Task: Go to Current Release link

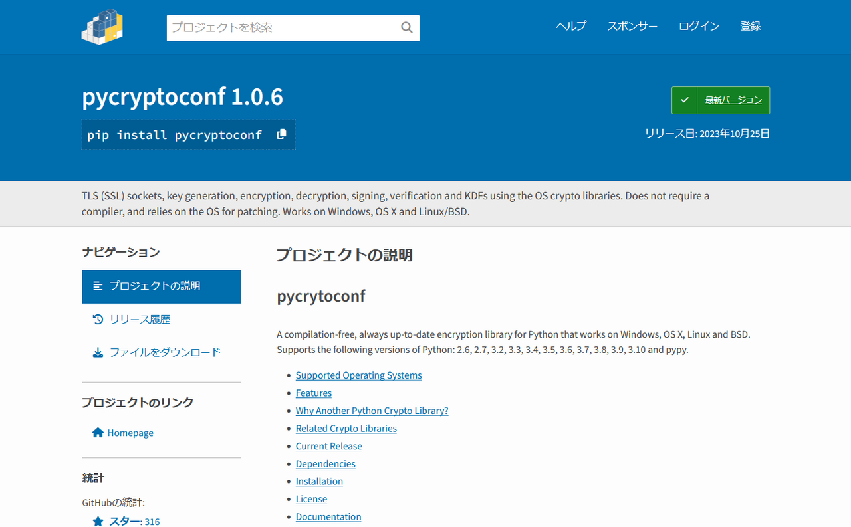Action: 329,446
